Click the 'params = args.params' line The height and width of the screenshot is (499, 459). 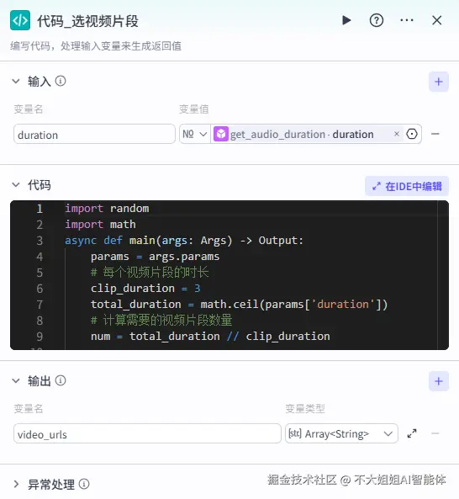click(156, 257)
